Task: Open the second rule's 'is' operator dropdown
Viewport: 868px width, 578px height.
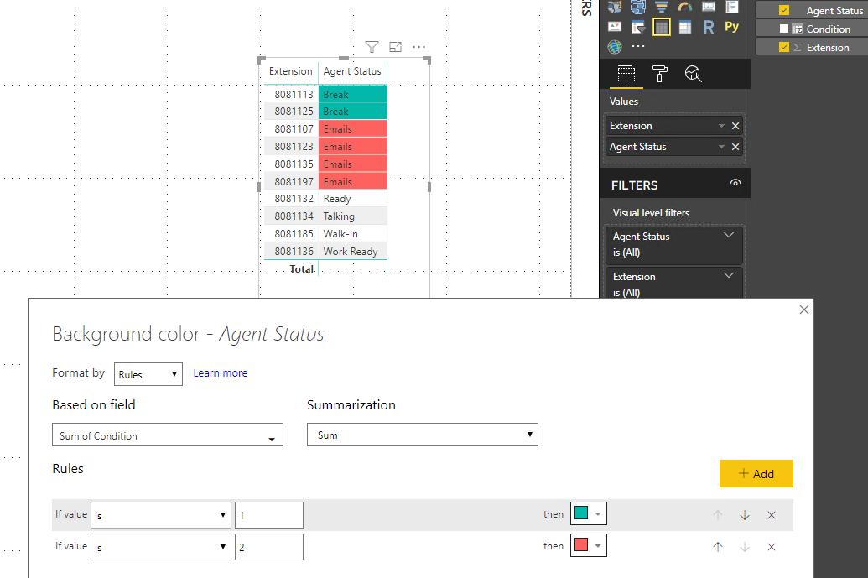Action: [x=160, y=547]
